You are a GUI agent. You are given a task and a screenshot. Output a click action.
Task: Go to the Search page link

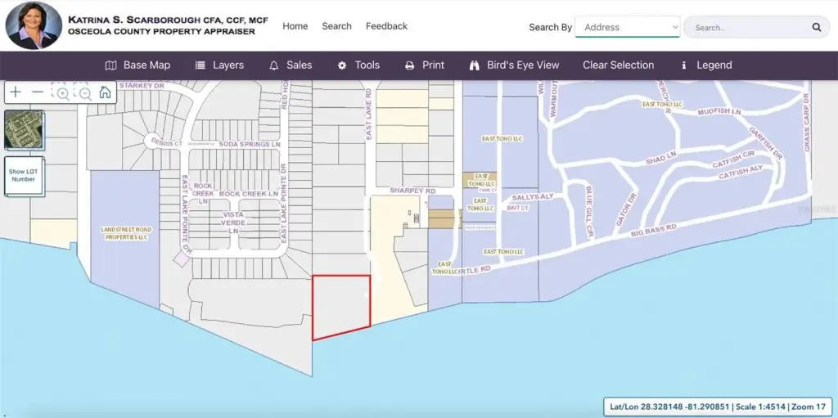coord(336,26)
